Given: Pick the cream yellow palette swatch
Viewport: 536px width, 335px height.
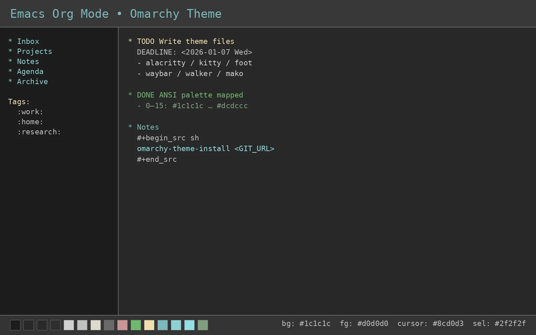Looking at the screenshot, I should point(149,325).
